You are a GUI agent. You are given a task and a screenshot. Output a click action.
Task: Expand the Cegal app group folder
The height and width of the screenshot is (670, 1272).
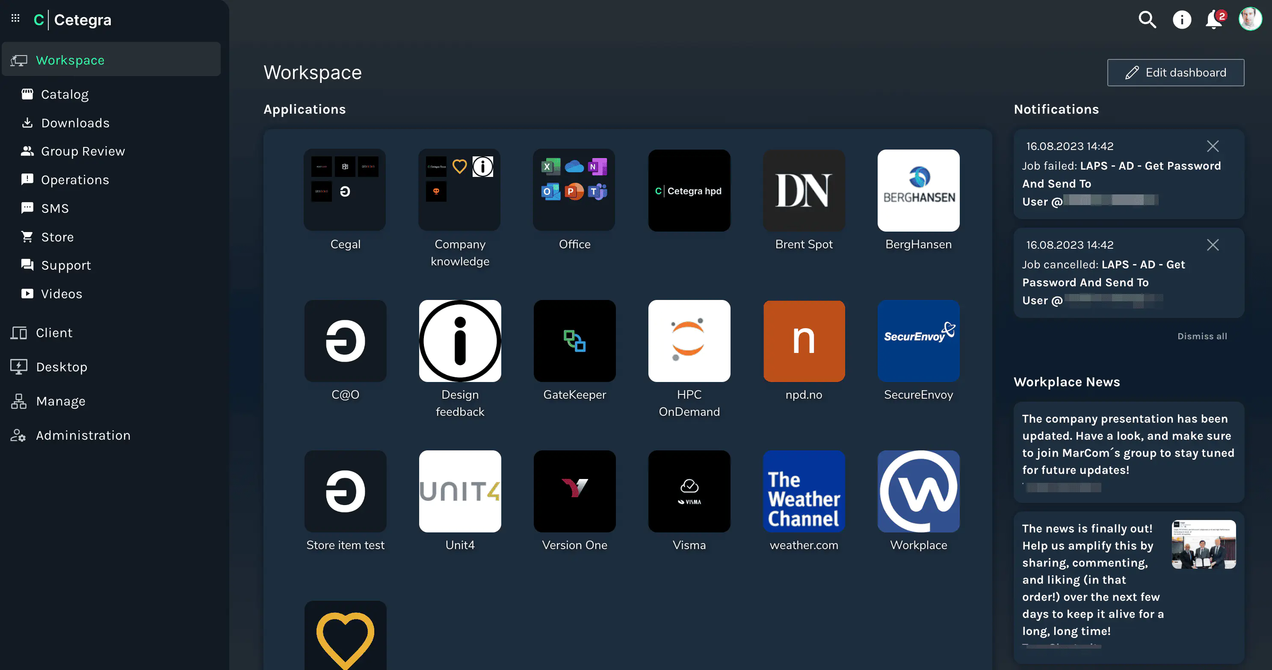point(345,190)
